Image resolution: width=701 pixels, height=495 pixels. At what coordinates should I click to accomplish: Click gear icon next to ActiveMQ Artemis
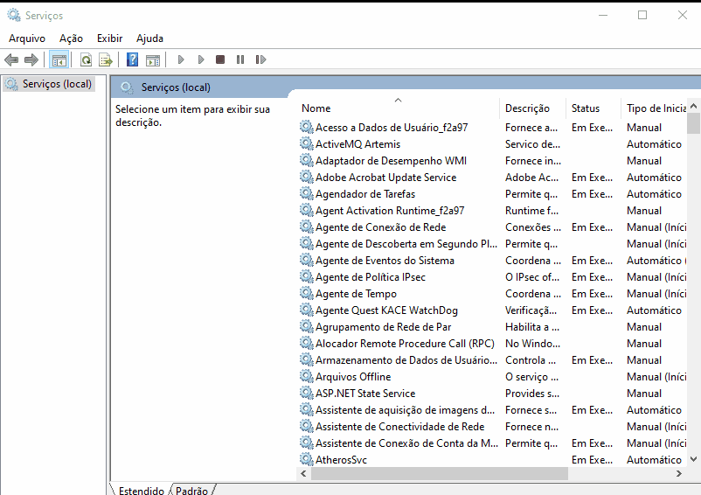pos(306,143)
